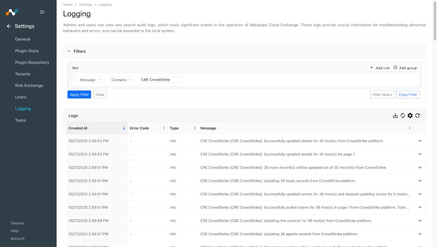
Task: Click message 'Updating 35 hosts records from CrowdStrike platform'
Action: pyautogui.click(x=278, y=181)
